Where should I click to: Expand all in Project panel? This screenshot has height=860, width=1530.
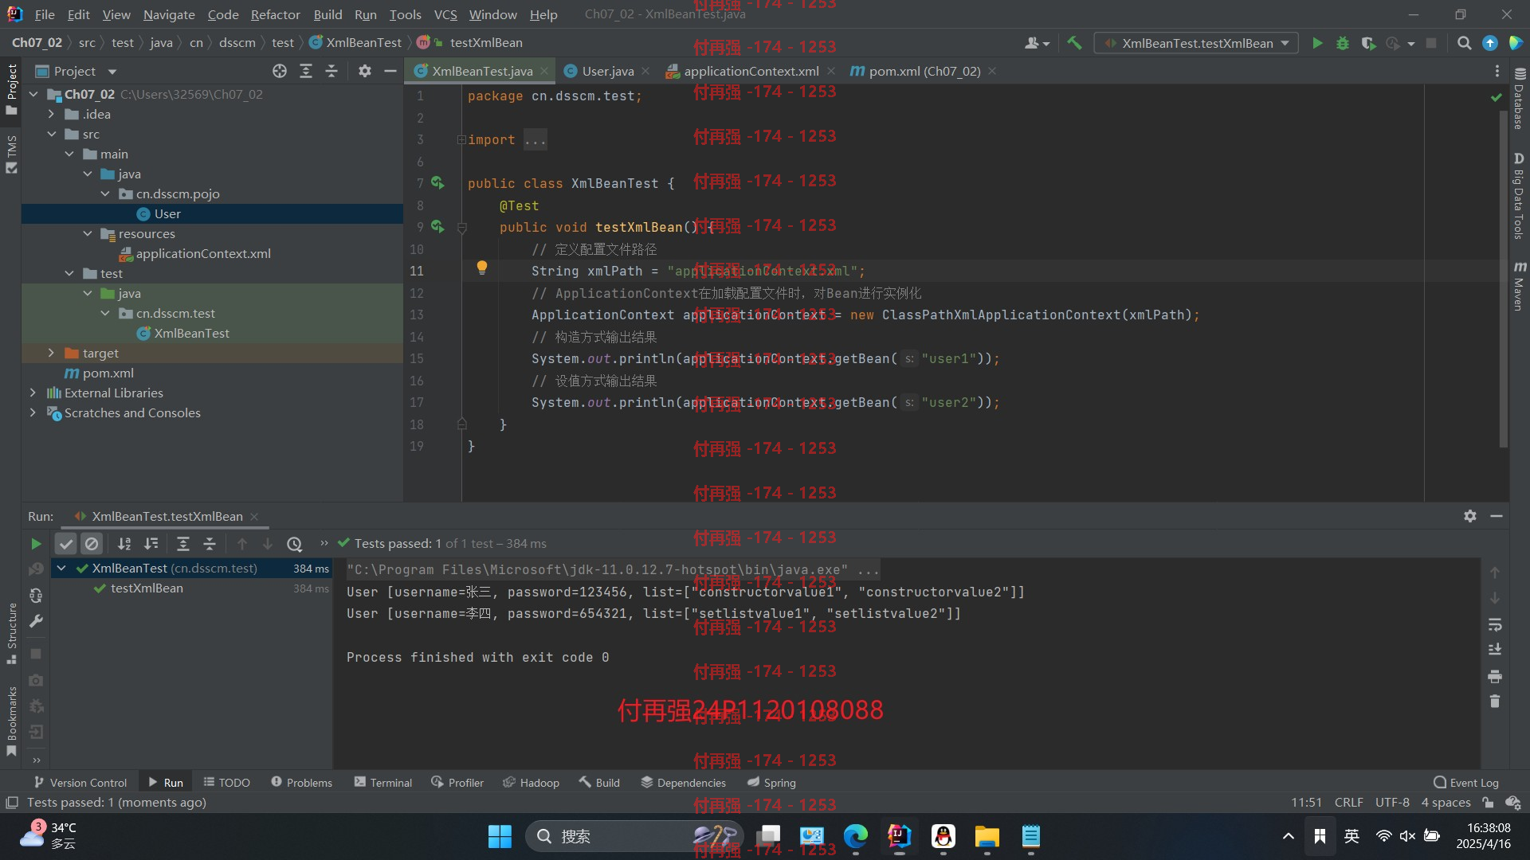pos(306,71)
